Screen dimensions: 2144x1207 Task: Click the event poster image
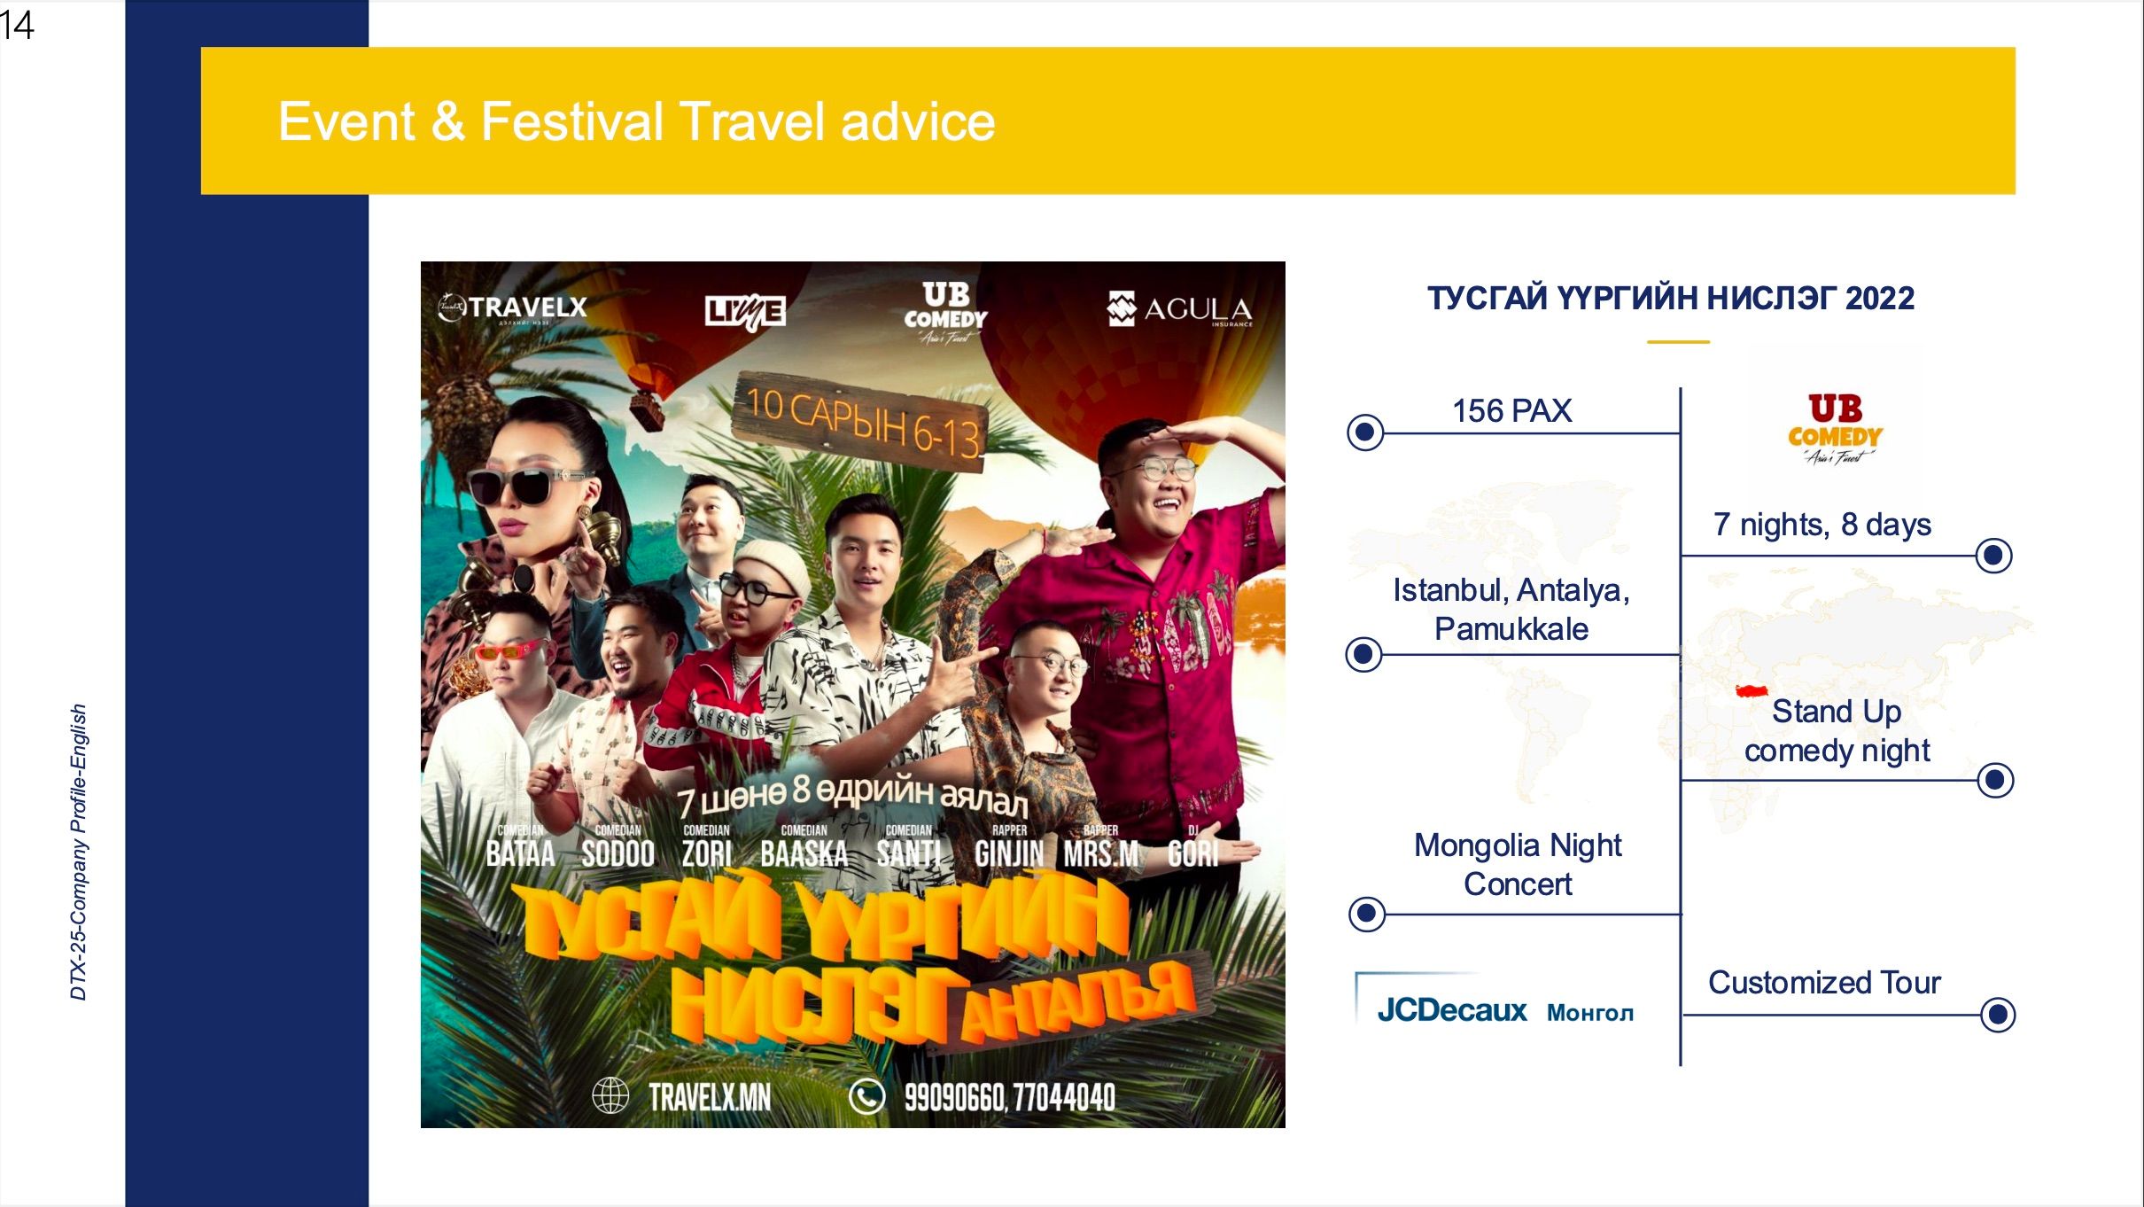[852, 694]
